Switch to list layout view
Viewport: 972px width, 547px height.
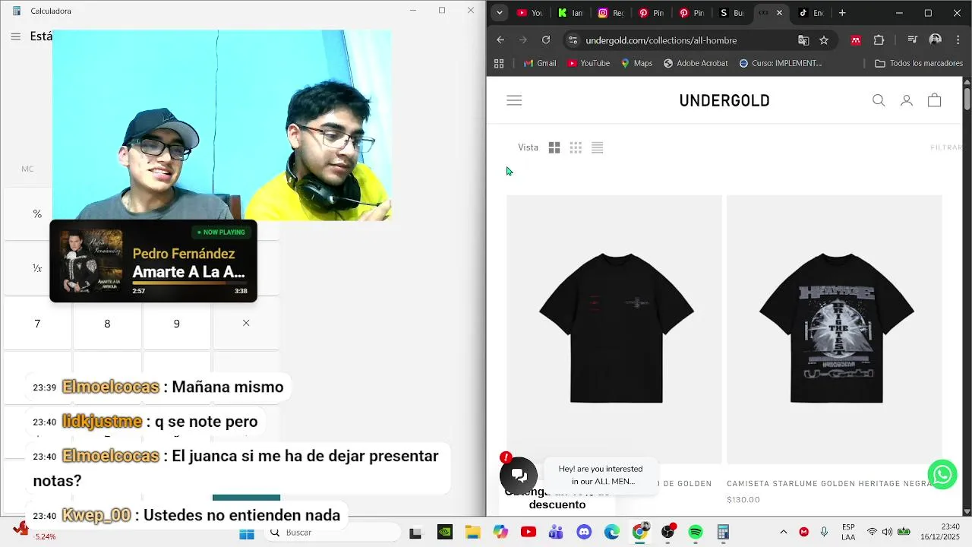[x=597, y=147]
